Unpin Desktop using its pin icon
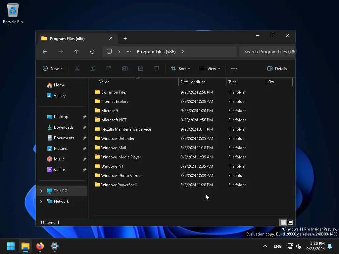Image resolution: width=339 pixels, height=254 pixels. pos(84,117)
